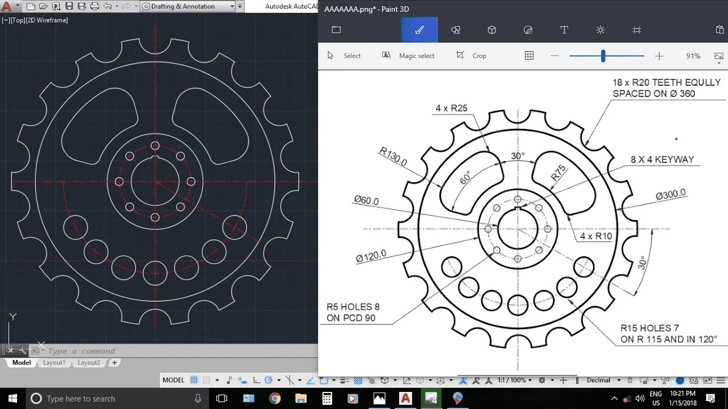Open status bar customization hamburger menu
728x409 pixels.
tap(721, 380)
